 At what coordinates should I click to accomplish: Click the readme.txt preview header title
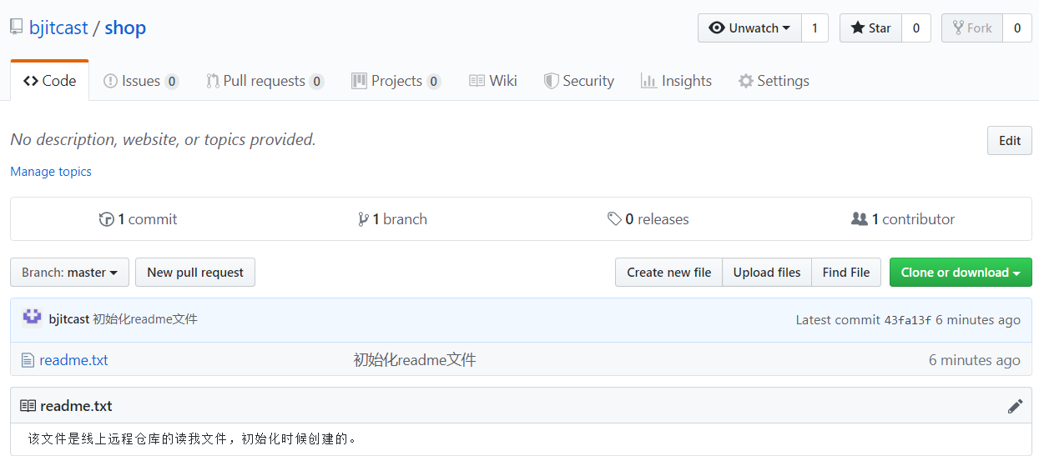(76, 406)
